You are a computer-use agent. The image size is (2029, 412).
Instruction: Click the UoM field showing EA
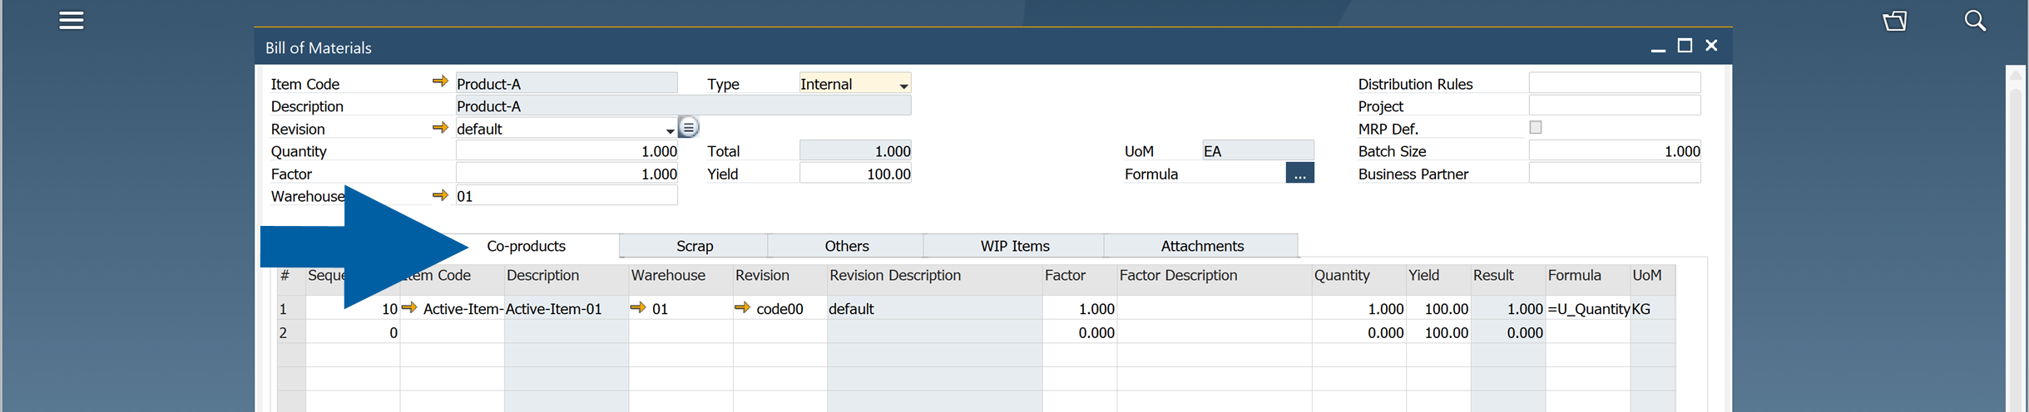(x=1258, y=150)
